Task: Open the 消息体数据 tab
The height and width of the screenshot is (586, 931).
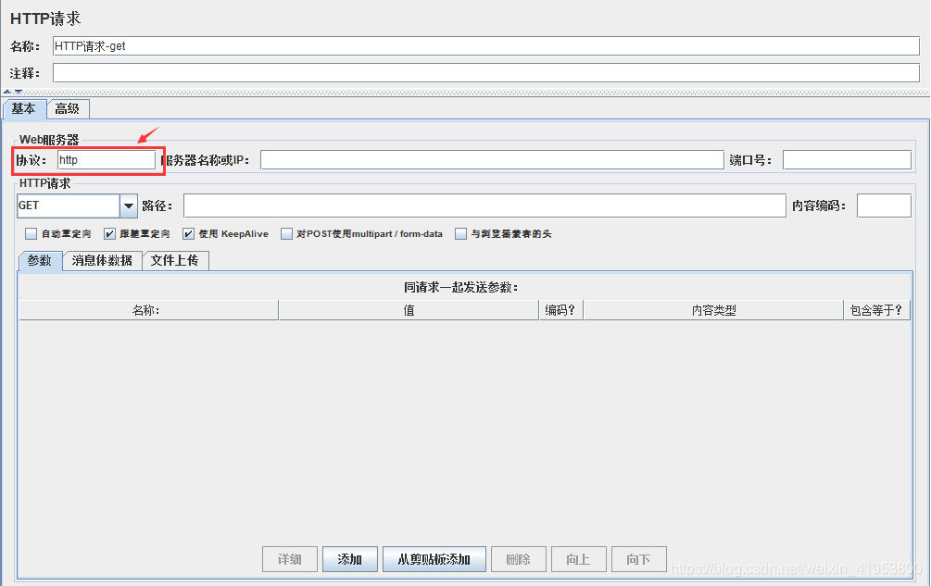Action: point(102,260)
